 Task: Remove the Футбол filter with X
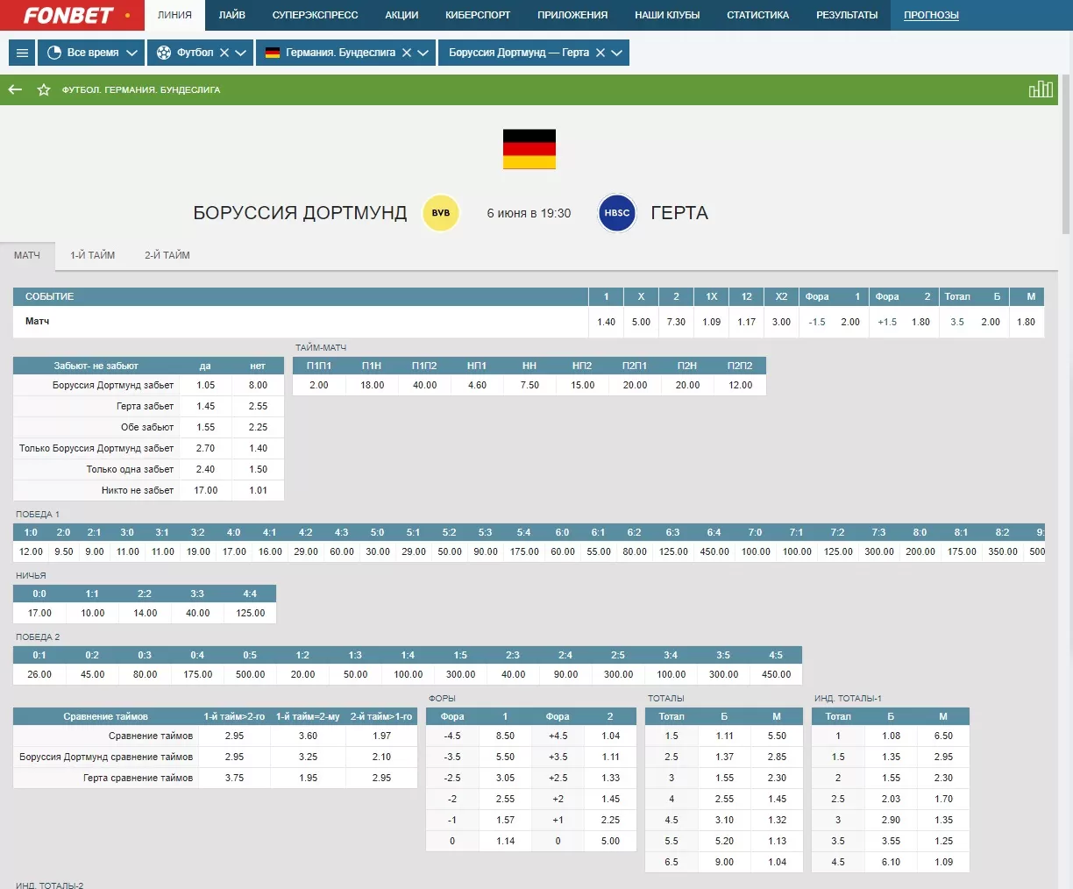tap(224, 53)
